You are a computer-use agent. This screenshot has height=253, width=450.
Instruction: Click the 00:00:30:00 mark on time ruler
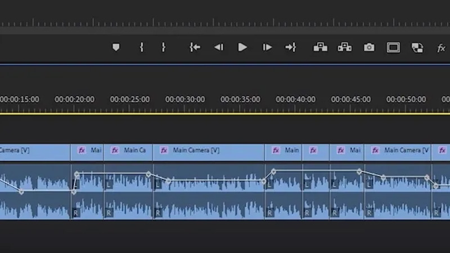(185, 100)
